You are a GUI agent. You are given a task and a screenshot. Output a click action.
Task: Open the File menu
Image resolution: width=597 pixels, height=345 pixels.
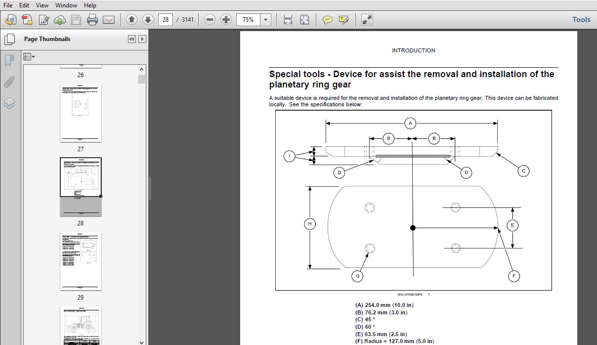8,5
